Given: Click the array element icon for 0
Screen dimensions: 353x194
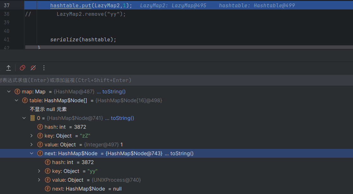Looking at the screenshot, I should (33, 118).
